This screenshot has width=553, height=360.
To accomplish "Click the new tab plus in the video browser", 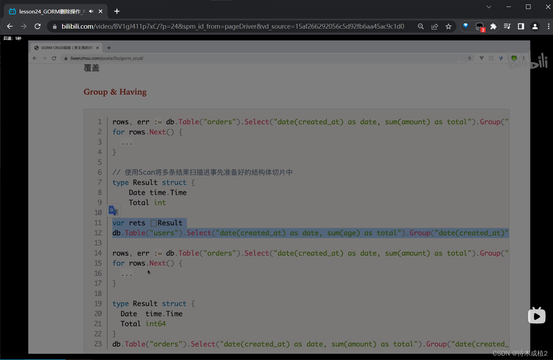I will pyautogui.click(x=109, y=48).
